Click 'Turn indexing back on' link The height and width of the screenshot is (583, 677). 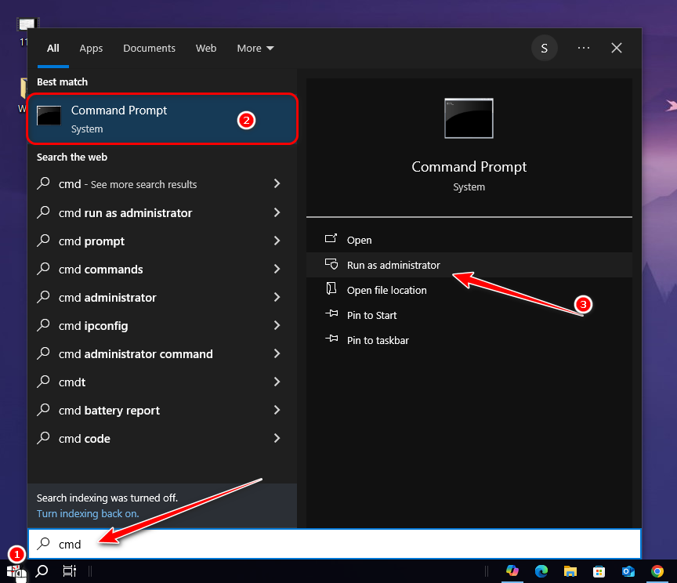click(88, 513)
